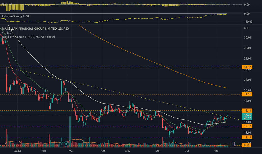Click the 16.16 horizontal level price label
The width and height of the screenshot is (262, 154).
[x=247, y=111]
